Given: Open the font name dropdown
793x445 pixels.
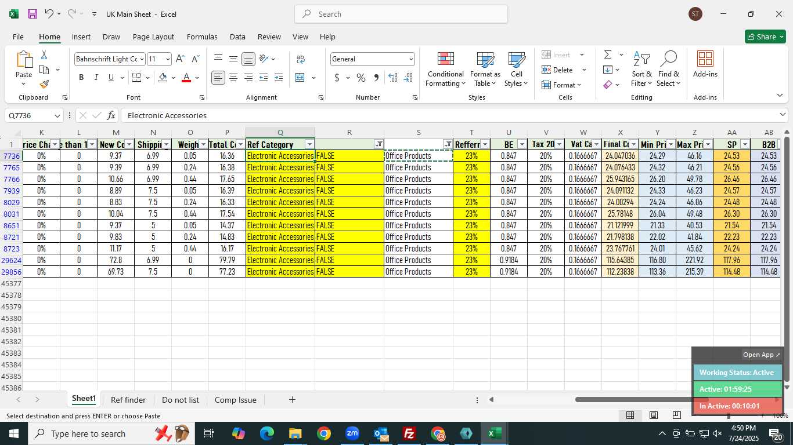Looking at the screenshot, I should tap(142, 59).
